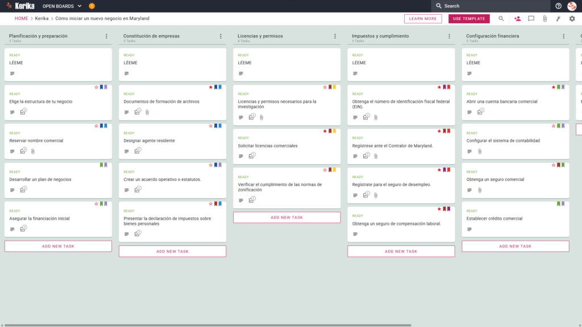Go to HOME breadcrumb

pyautogui.click(x=22, y=19)
